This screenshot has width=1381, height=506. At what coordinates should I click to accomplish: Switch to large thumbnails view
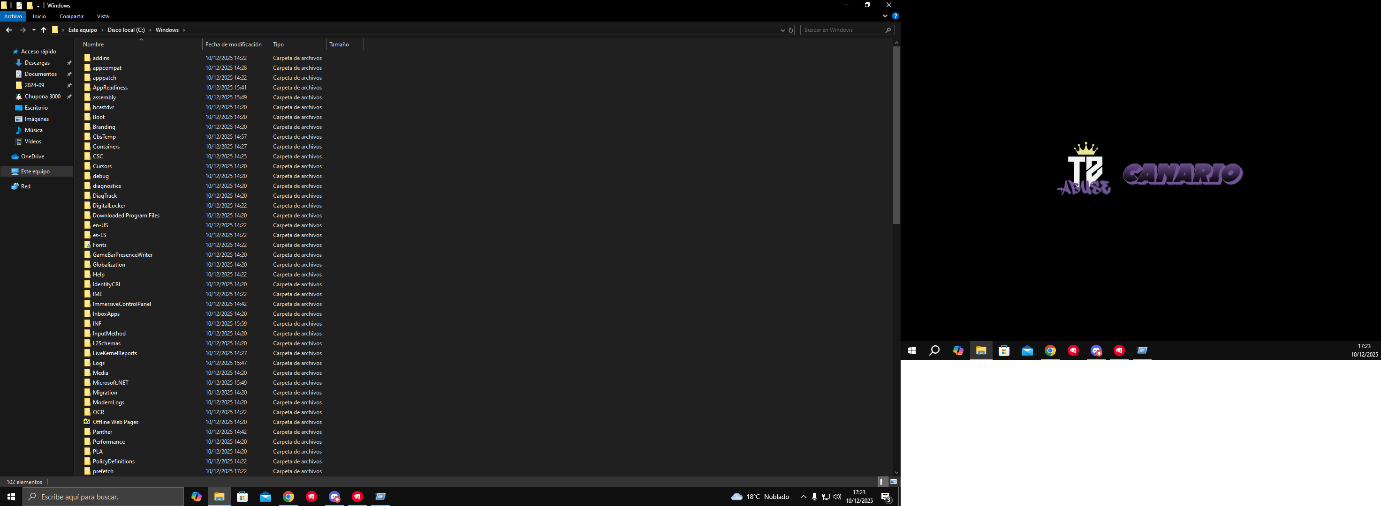click(x=894, y=482)
